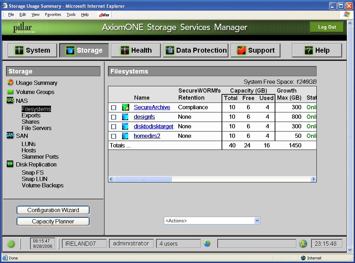Open the homedirs2 filesystem link
Viewport: 355px width, 263px height.
(147, 136)
